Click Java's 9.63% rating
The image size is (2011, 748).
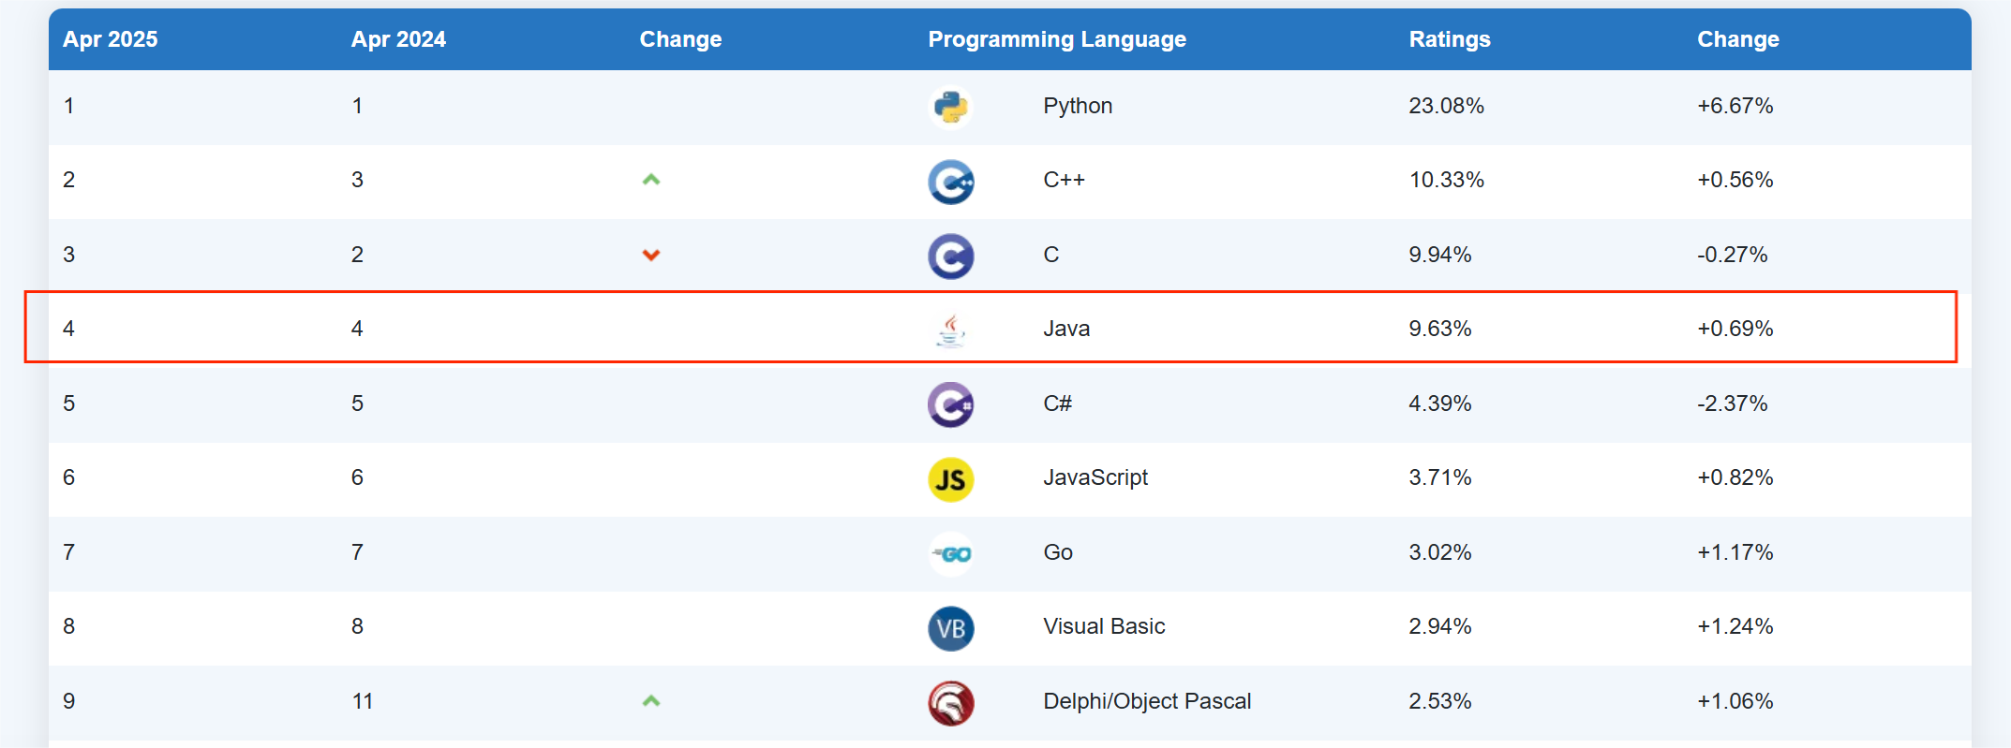[1439, 329]
